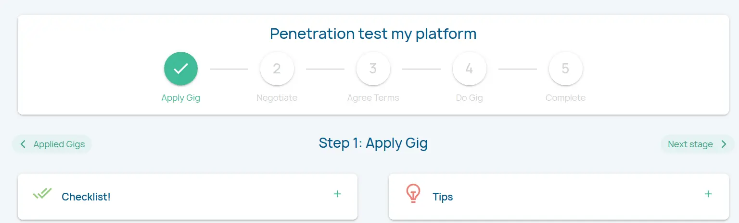Click the Do Gig step label

[470, 98]
